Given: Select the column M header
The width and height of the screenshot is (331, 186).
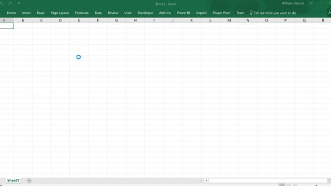Looking at the screenshot, I should click(229, 21).
